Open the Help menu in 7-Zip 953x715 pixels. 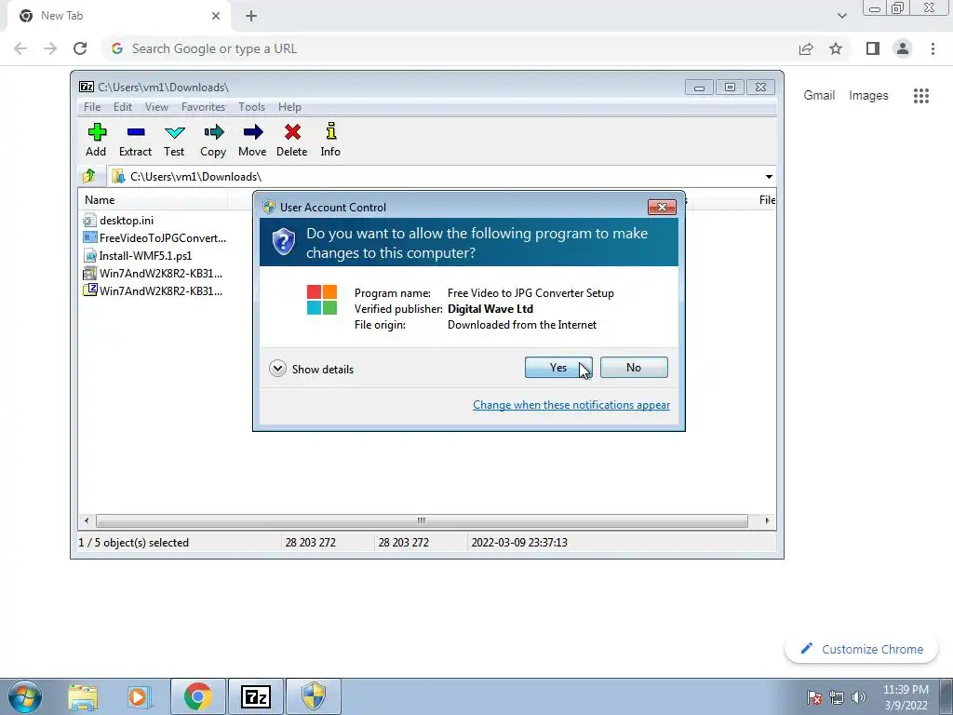click(290, 107)
